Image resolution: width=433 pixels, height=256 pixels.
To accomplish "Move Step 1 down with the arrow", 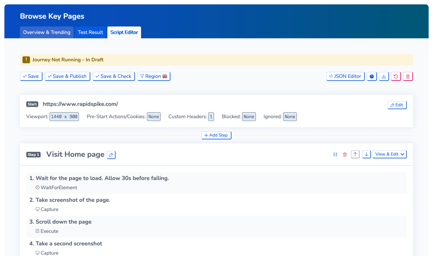I will click(x=366, y=154).
